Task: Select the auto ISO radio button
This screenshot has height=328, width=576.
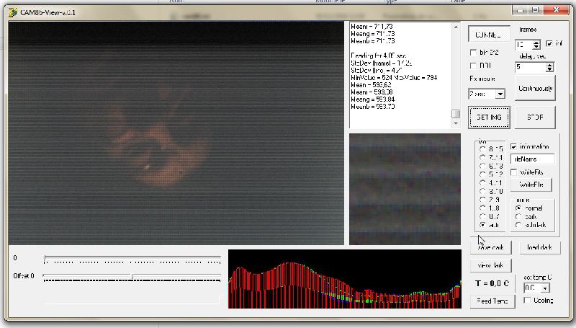Action: click(x=482, y=225)
